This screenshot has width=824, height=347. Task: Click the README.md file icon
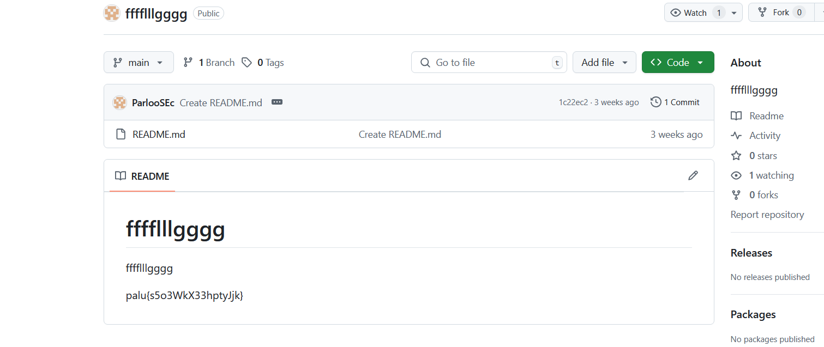[121, 135]
